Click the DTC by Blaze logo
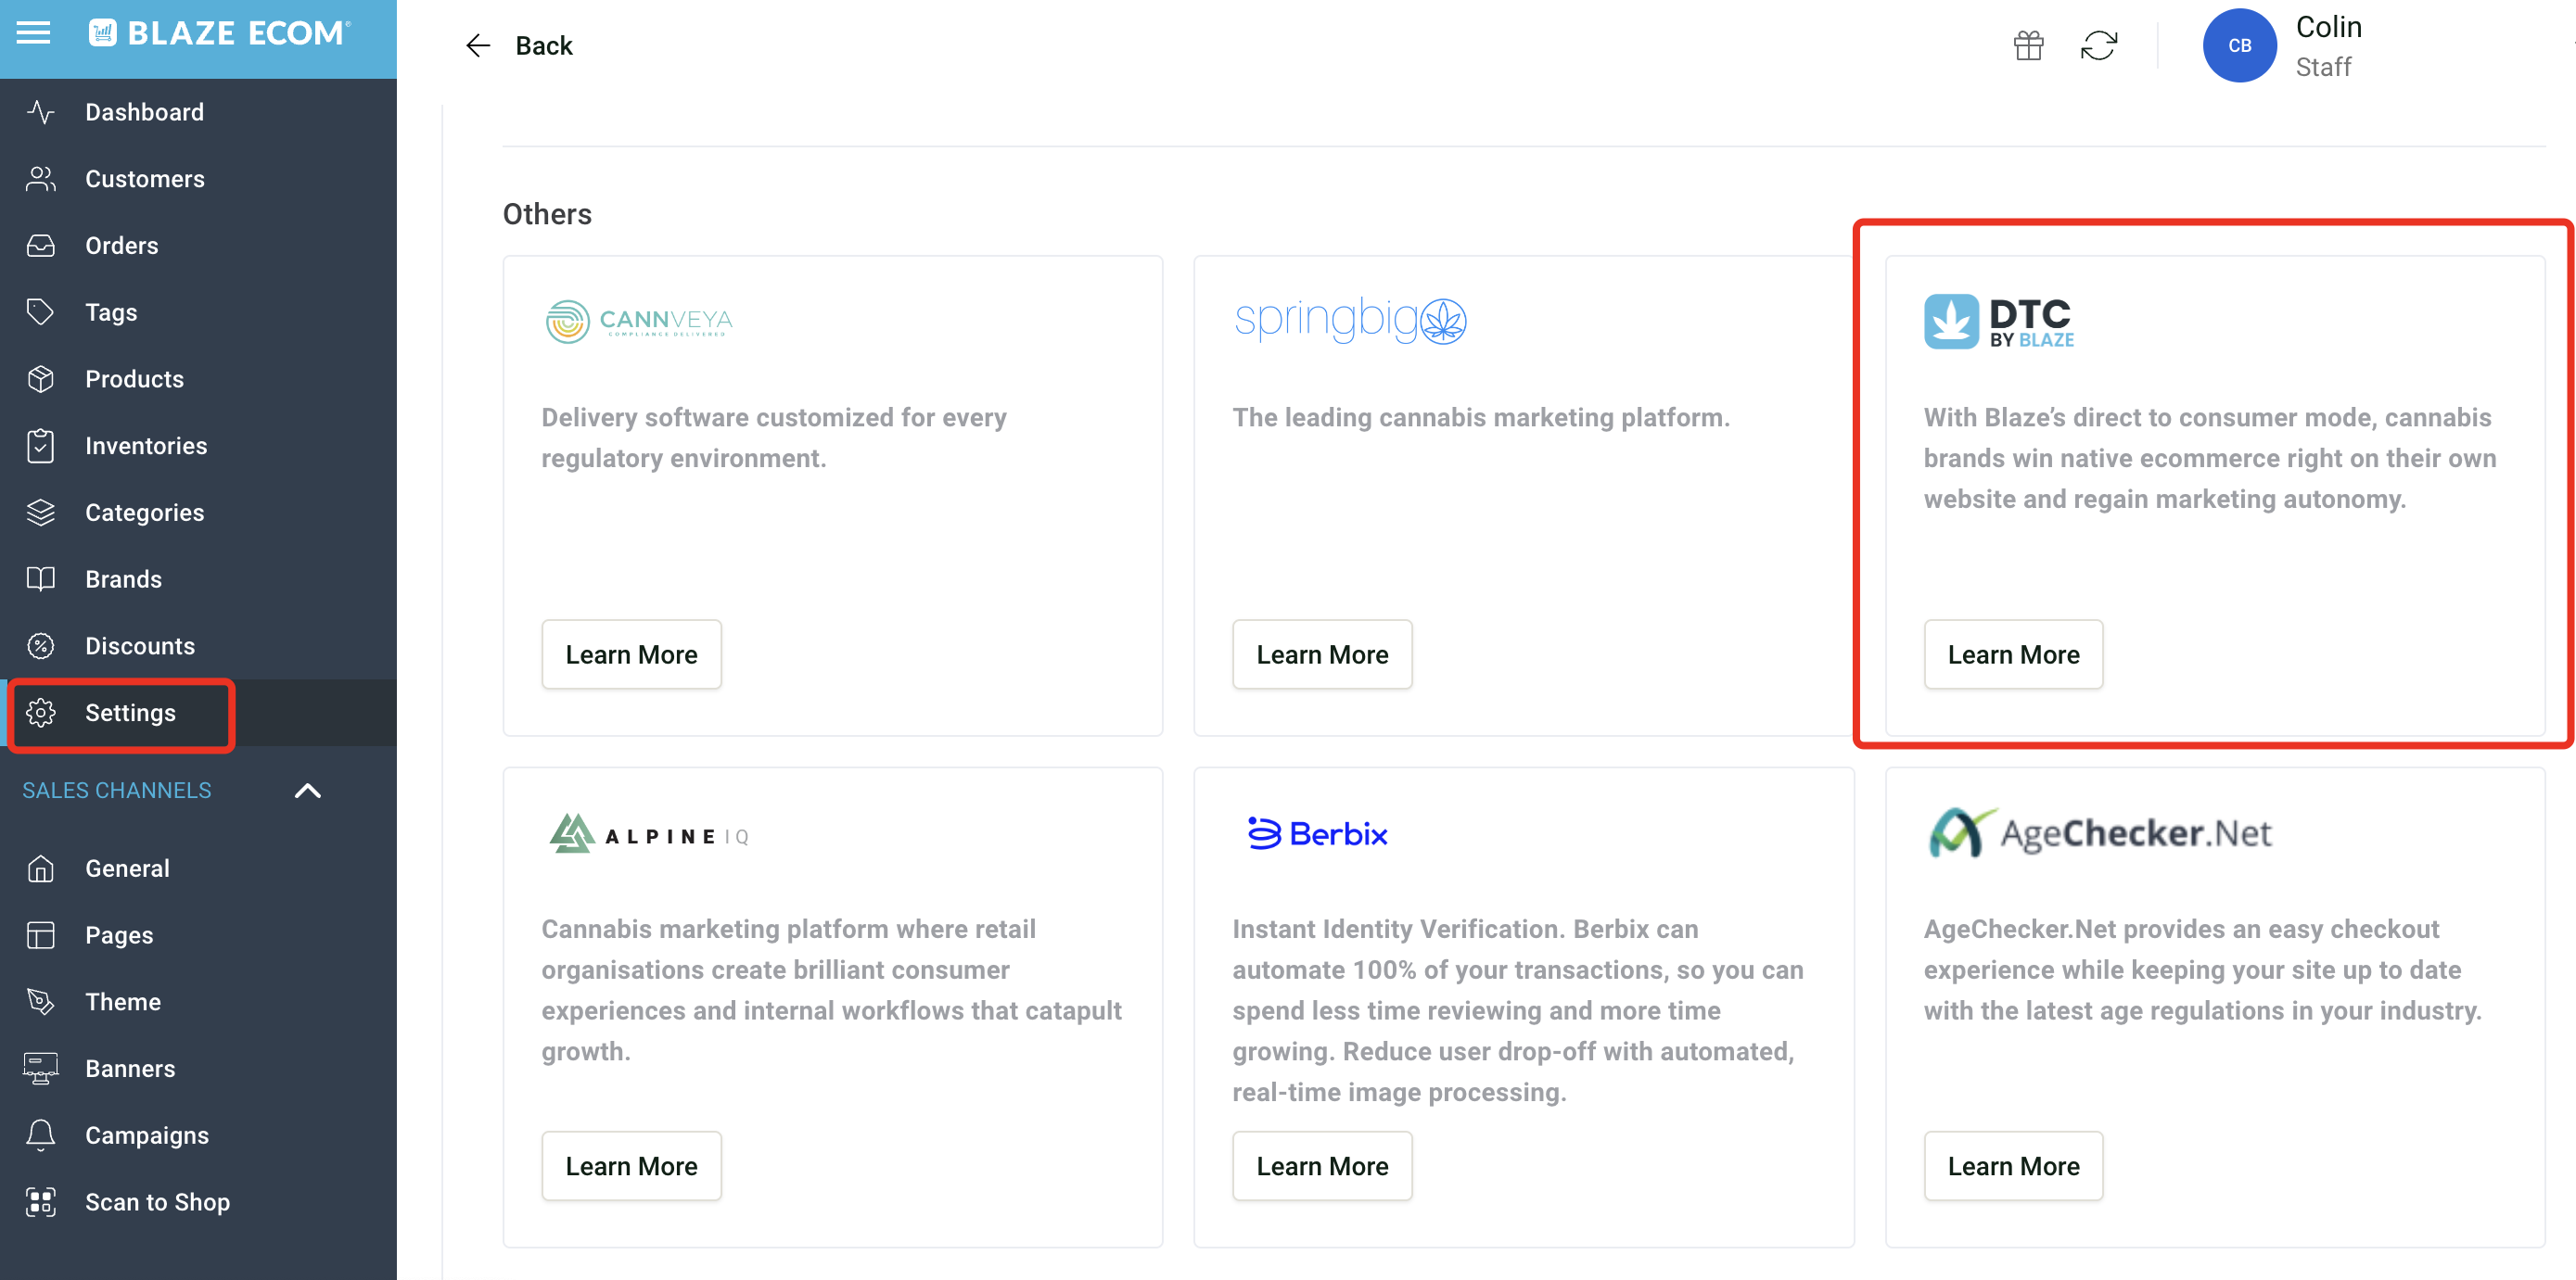This screenshot has width=2576, height=1280. point(1999,321)
